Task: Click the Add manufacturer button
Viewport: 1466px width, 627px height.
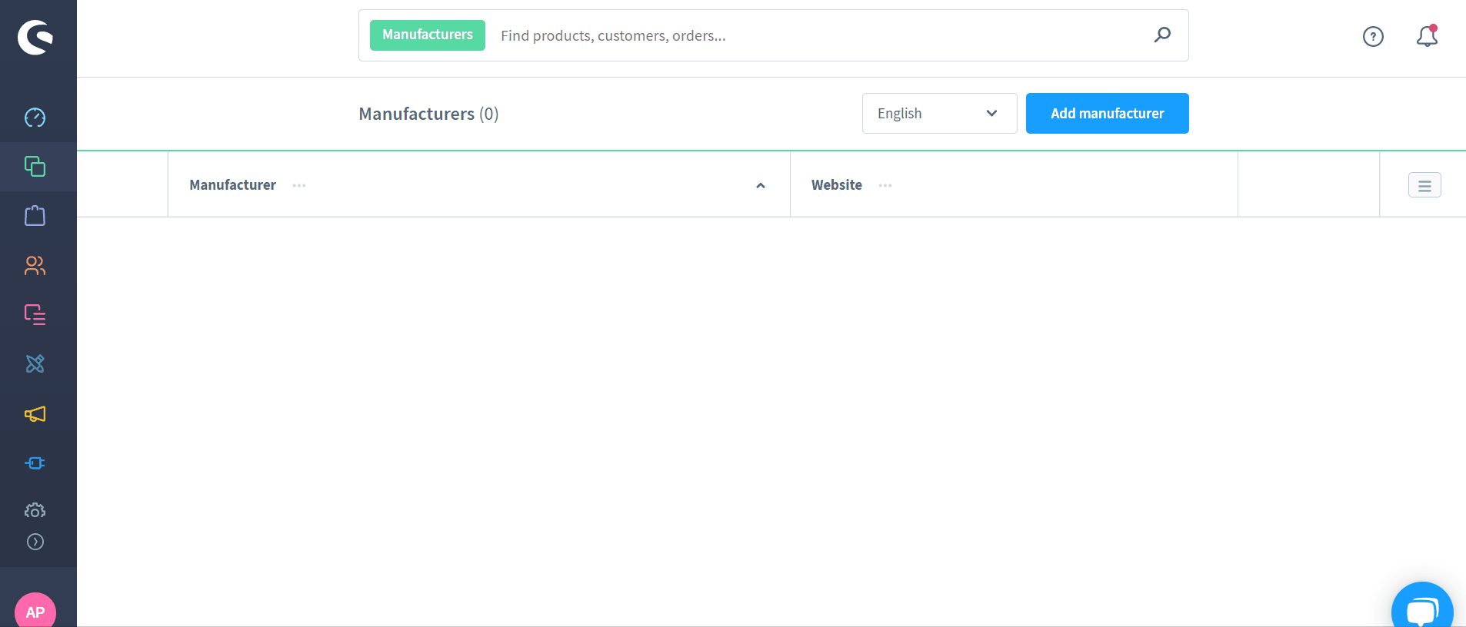Action: pyautogui.click(x=1107, y=114)
